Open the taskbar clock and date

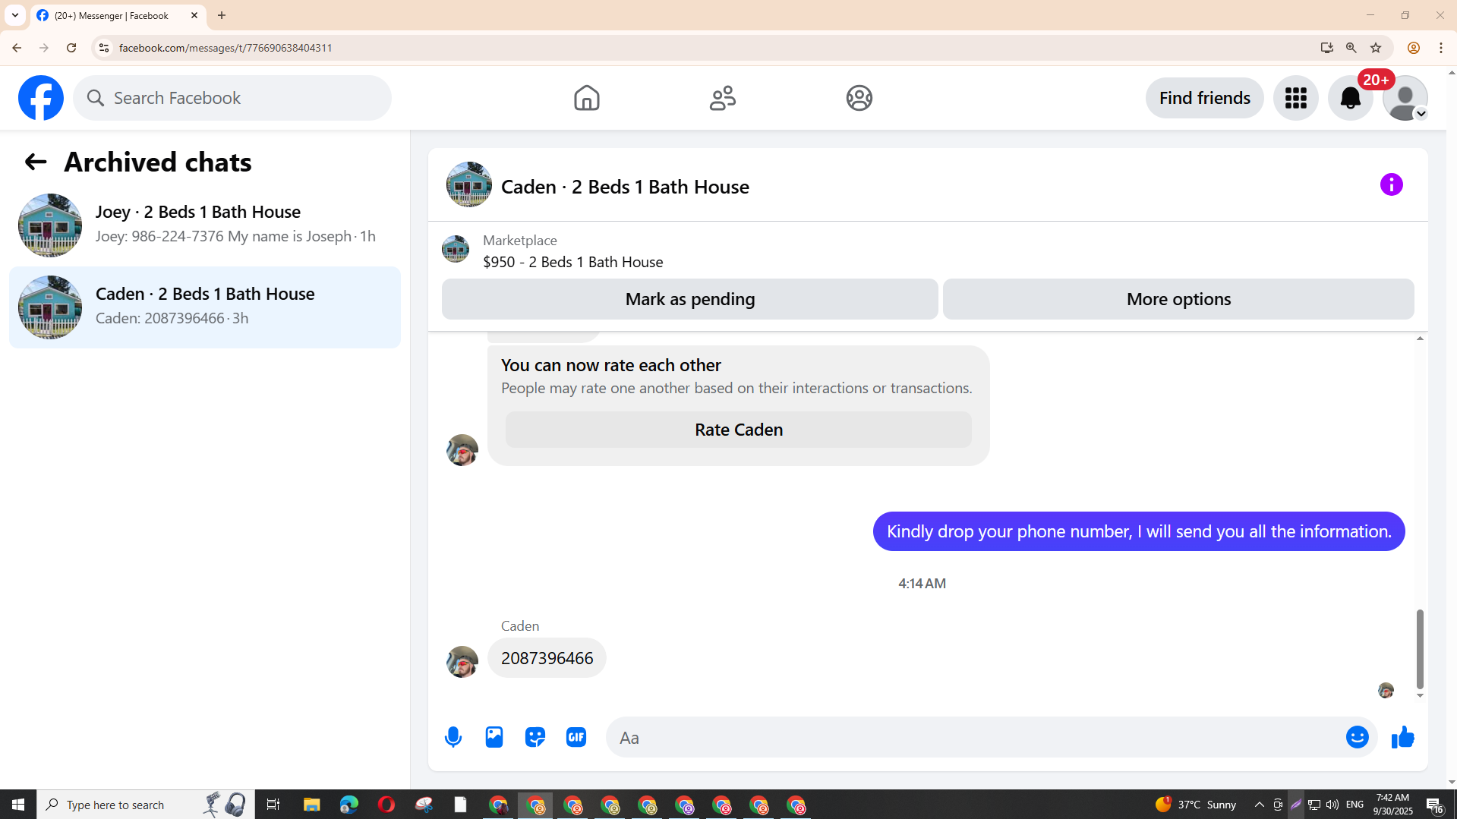click(x=1392, y=805)
